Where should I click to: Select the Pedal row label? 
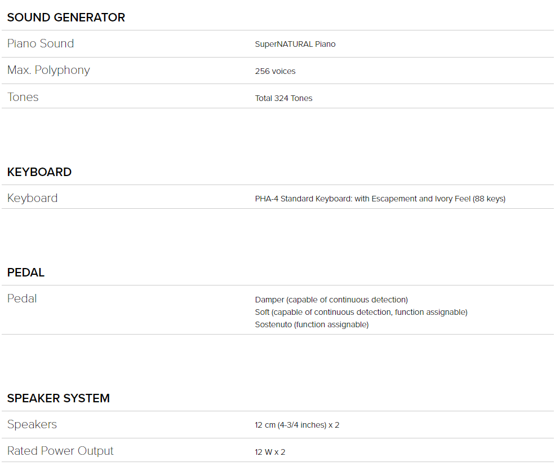tap(22, 299)
